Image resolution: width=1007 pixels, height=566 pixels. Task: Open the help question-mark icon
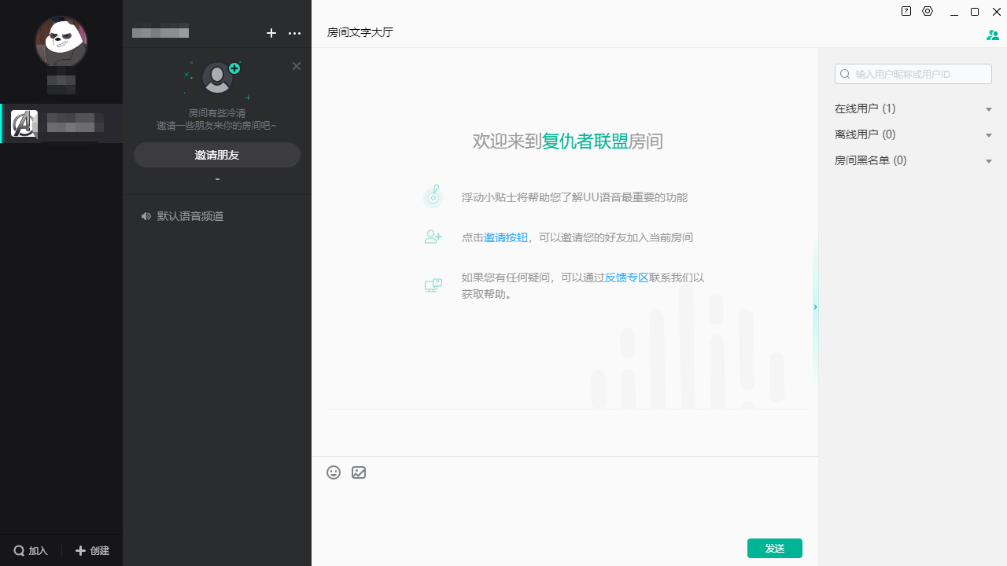click(x=906, y=12)
